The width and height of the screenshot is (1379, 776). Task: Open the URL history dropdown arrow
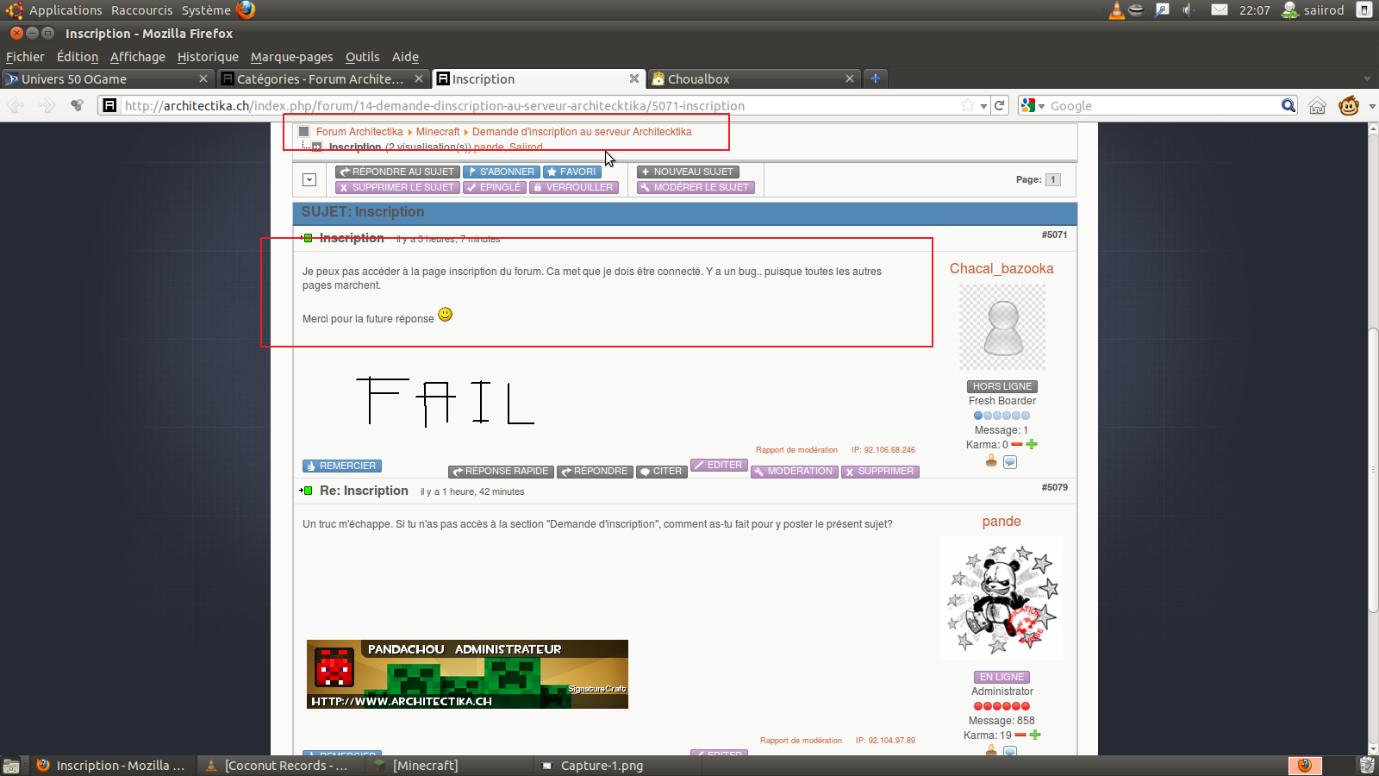tap(983, 106)
